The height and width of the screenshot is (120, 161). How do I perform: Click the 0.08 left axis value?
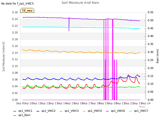[x=15, y=73]
